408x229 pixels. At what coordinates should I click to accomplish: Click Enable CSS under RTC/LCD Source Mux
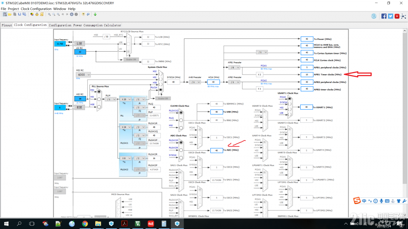[x=131, y=60]
